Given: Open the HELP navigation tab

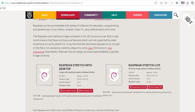Looking at the screenshot, I should [114, 15].
